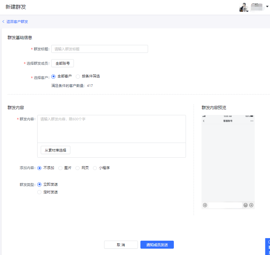Choose 网页 as added content
The height and width of the screenshot is (255, 270).
[78, 168]
